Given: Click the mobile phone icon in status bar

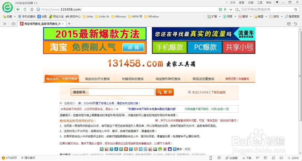Looking at the screenshot, I should point(211,158).
